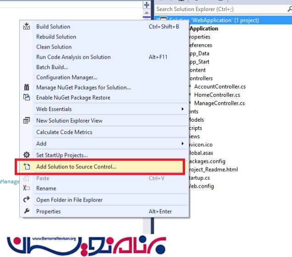Select favicon.ico file
Image resolution: width=292 pixels, height=257 pixels.
201,145
